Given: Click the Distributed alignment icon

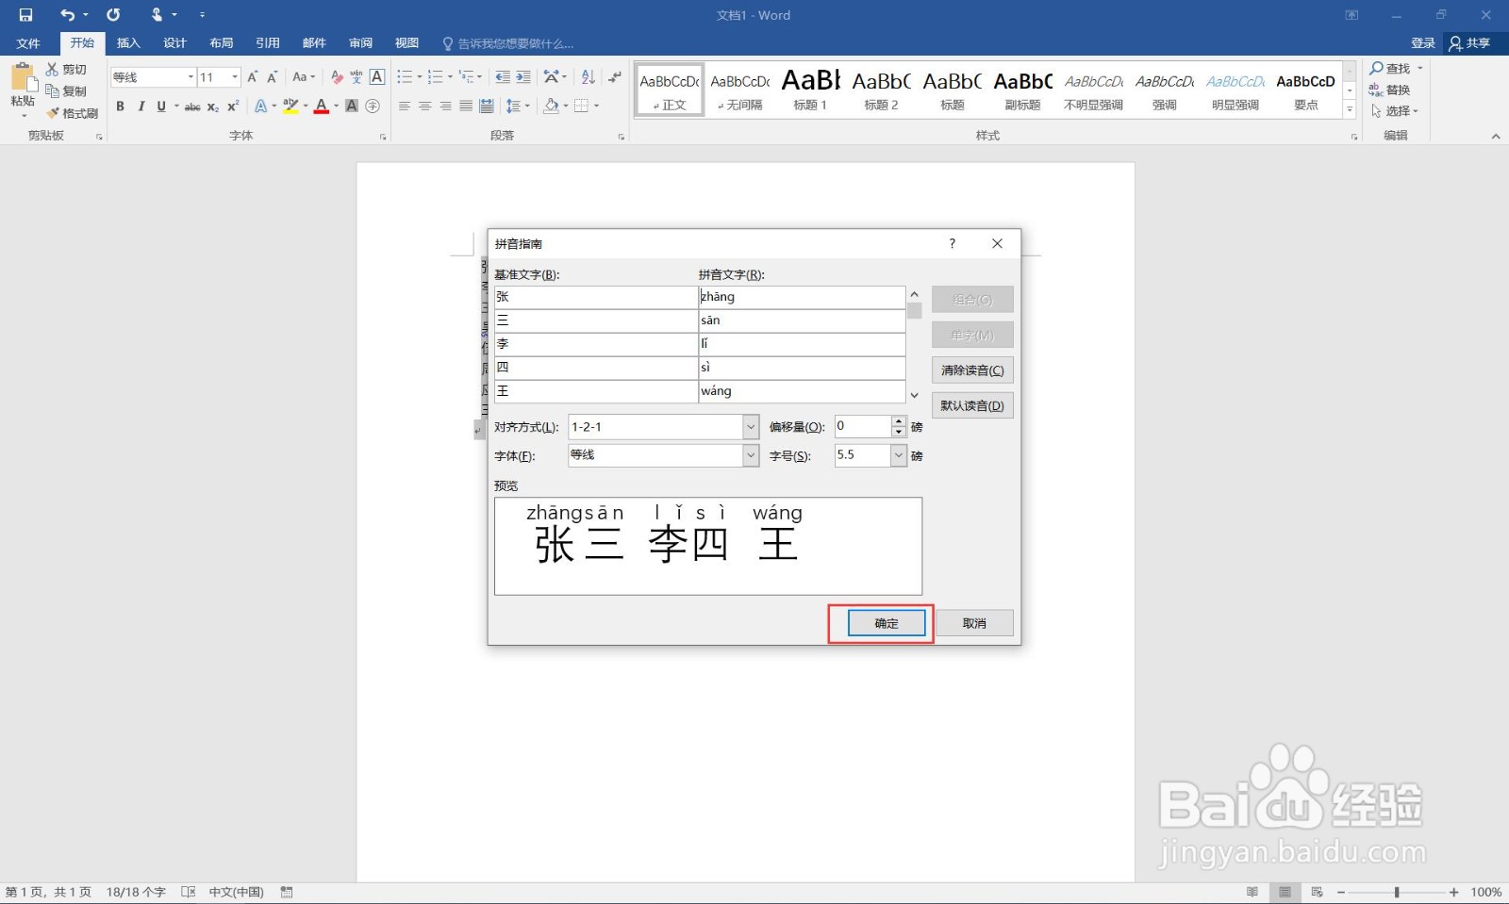Looking at the screenshot, I should [487, 107].
